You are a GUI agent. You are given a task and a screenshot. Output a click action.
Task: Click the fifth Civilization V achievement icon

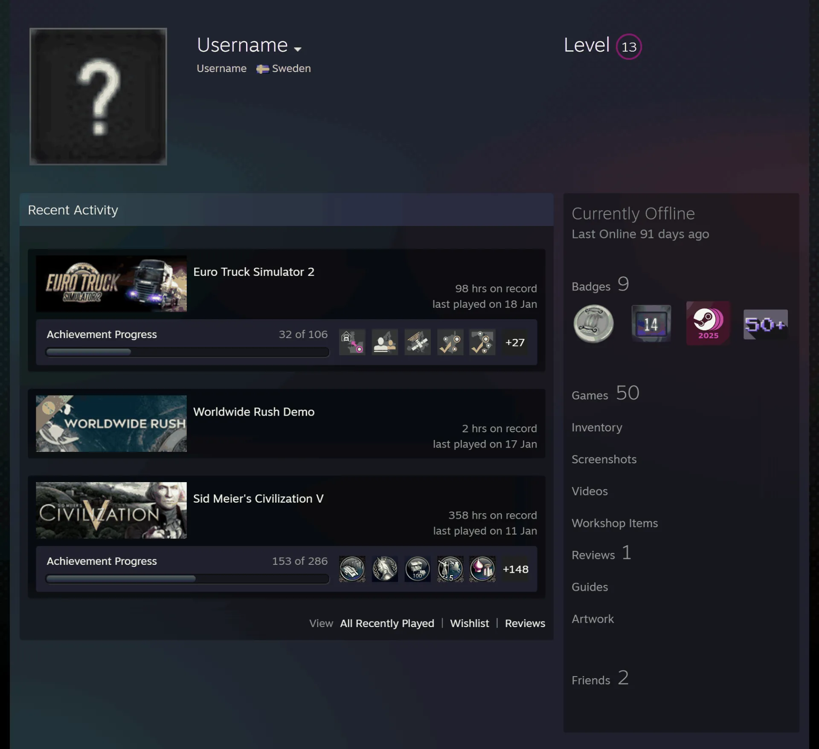(482, 569)
